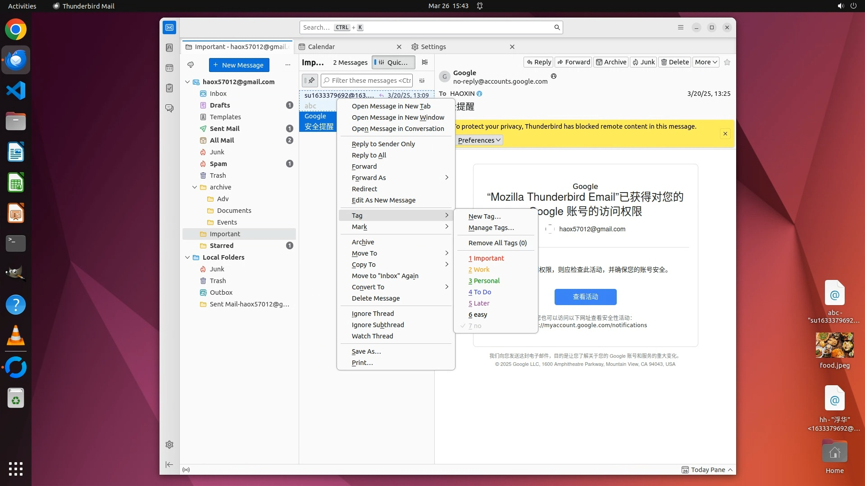
Task: Open the Tasks space icon in sidebar
Action: click(169, 88)
